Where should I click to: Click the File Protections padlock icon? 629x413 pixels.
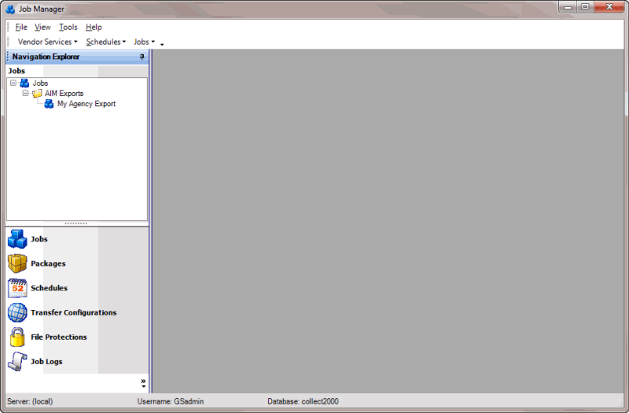pos(17,337)
